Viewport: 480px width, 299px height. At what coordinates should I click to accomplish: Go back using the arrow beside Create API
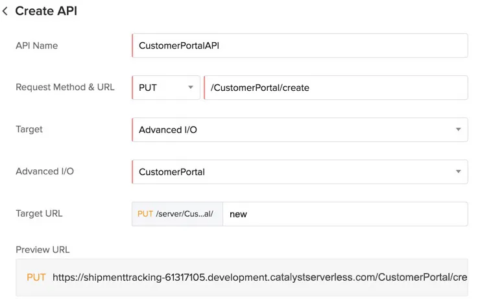5,11
